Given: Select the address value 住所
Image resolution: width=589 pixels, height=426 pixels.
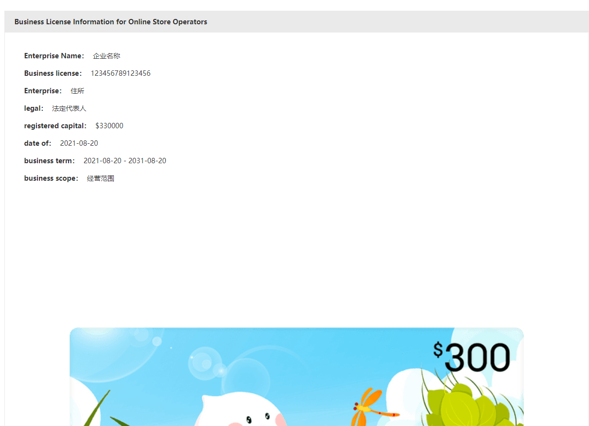Looking at the screenshot, I should pyautogui.click(x=77, y=91).
